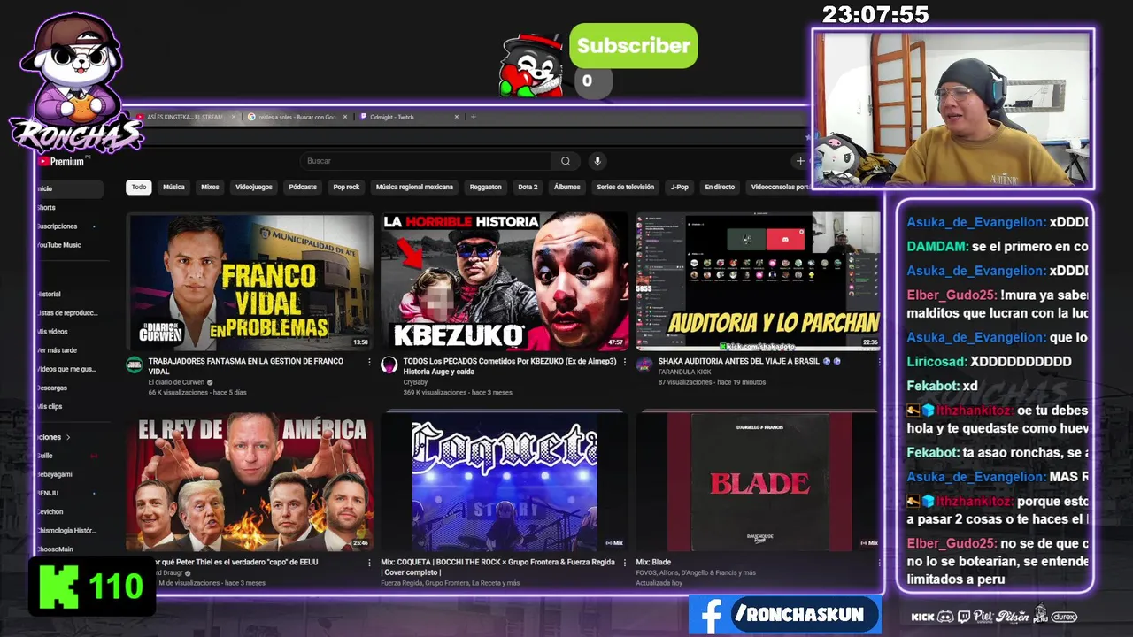Open options menu for Mix: Coqueta
The height and width of the screenshot is (637, 1133).
tap(625, 563)
